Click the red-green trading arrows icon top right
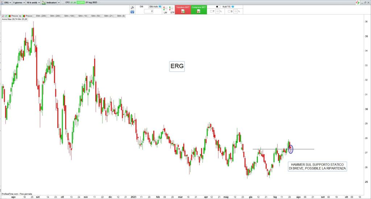This screenshot has height=199, width=371. 358,3
